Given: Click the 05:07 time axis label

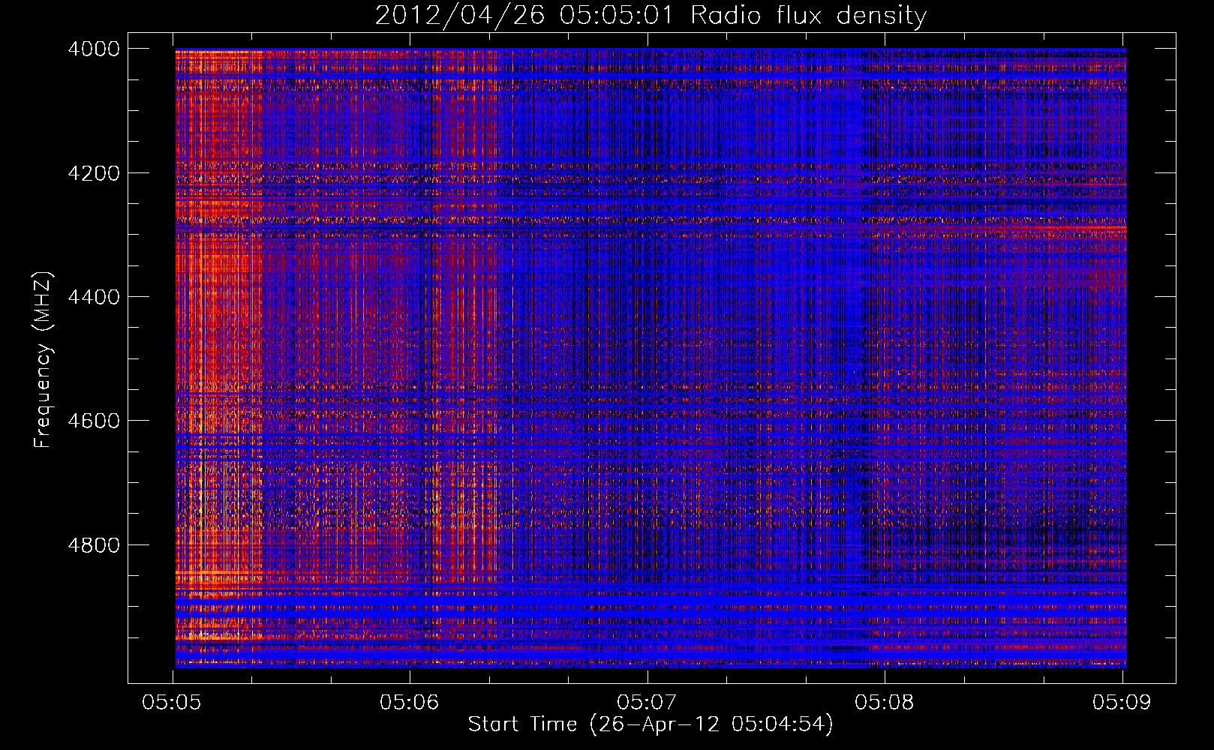Looking at the screenshot, I should point(647,703).
